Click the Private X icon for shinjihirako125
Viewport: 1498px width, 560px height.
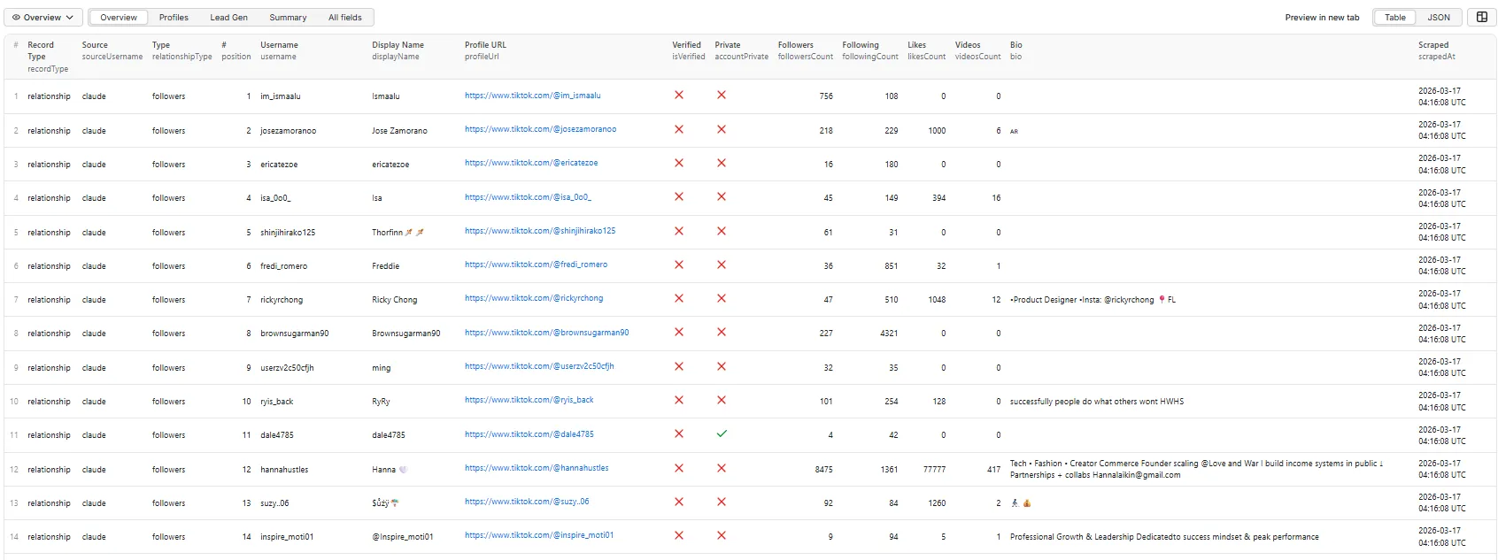(x=722, y=231)
